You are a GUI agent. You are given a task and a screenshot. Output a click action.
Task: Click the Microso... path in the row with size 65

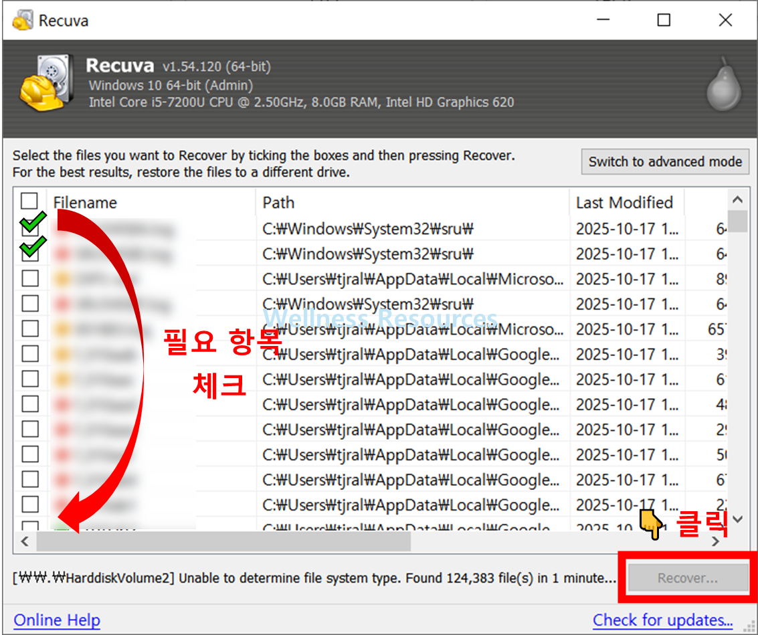click(413, 329)
